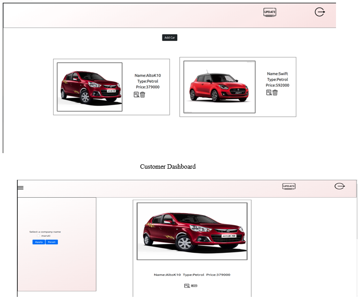
Task: Click the Add Car button
Action: 170,38
